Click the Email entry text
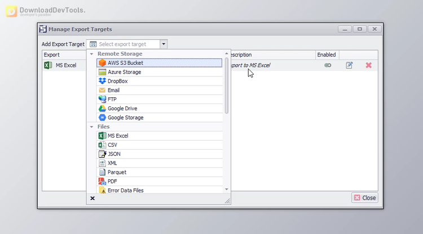The height and width of the screenshot is (234, 423). pyautogui.click(x=113, y=90)
